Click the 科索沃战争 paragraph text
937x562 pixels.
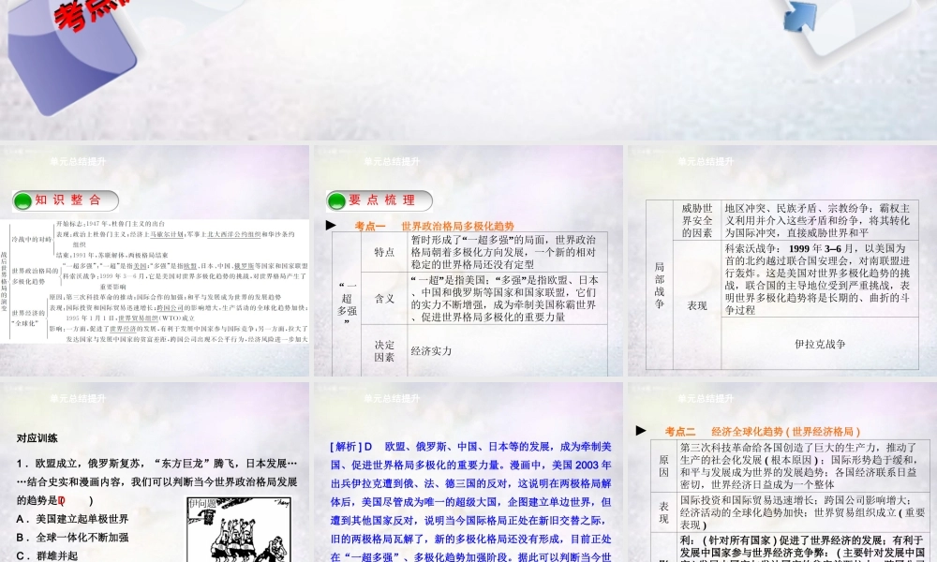pos(817,279)
